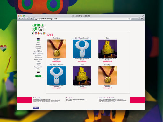Select the Korean flag language icon

pyautogui.click(x=41, y=33)
